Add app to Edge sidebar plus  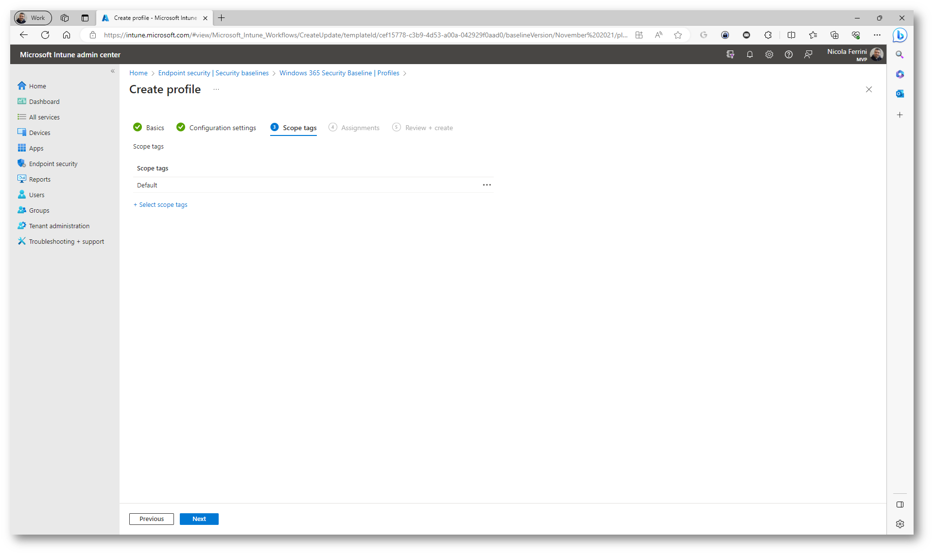click(899, 115)
